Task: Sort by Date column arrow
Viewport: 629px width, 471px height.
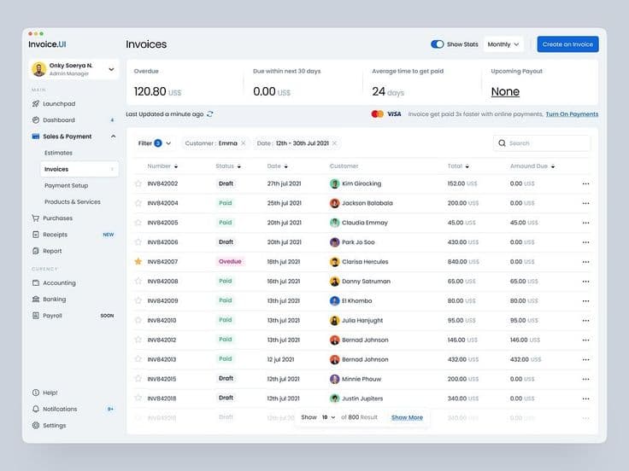Action: [x=285, y=166]
